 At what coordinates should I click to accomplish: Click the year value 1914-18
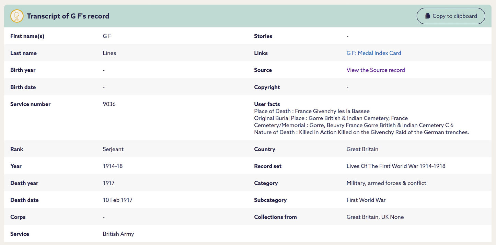tap(113, 166)
